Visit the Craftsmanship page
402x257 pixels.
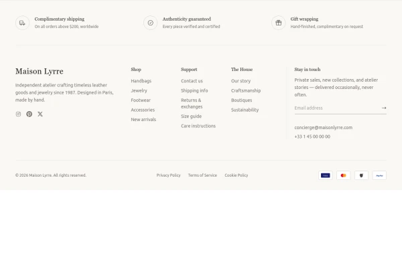coord(246,90)
